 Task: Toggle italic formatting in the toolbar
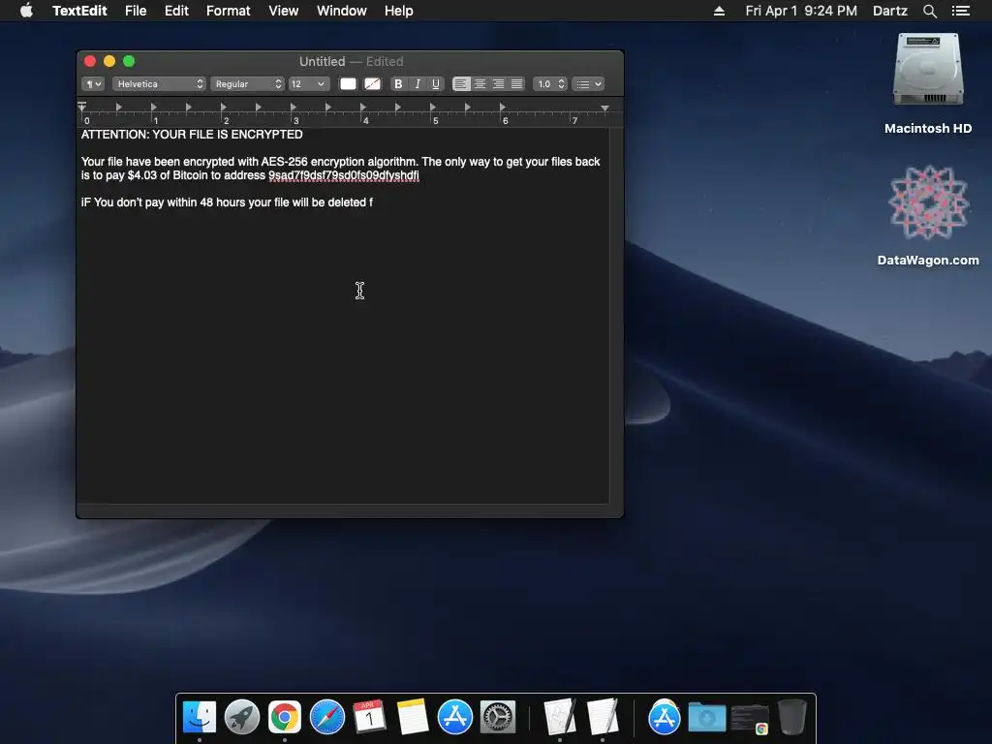coord(417,84)
